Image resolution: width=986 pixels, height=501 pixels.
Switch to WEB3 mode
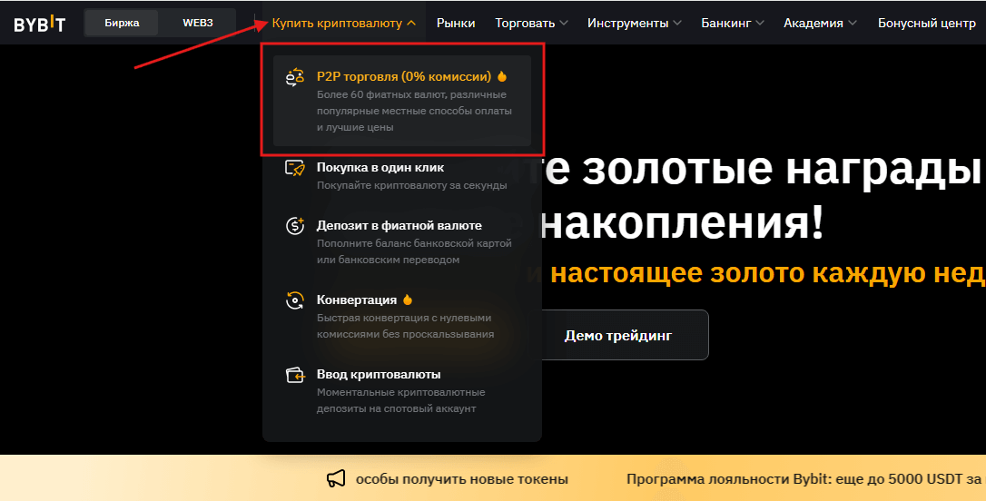pos(197,23)
